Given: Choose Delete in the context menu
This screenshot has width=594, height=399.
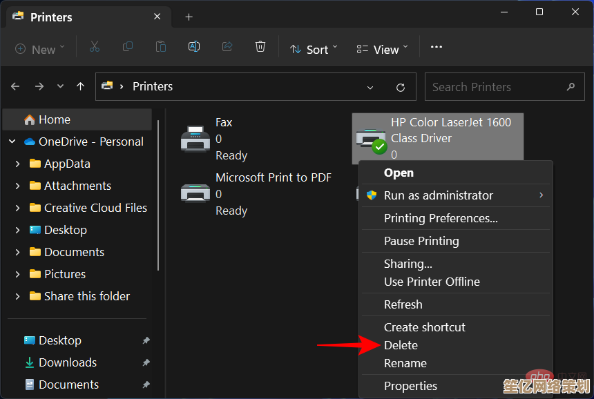Looking at the screenshot, I should tap(456, 345).
